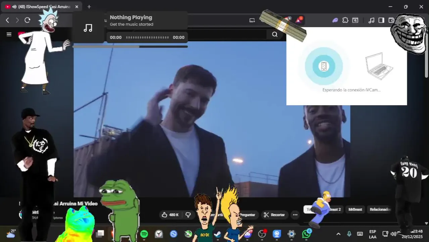
Task: Open the YouTube hamburger guide menu
Action: 9,34
